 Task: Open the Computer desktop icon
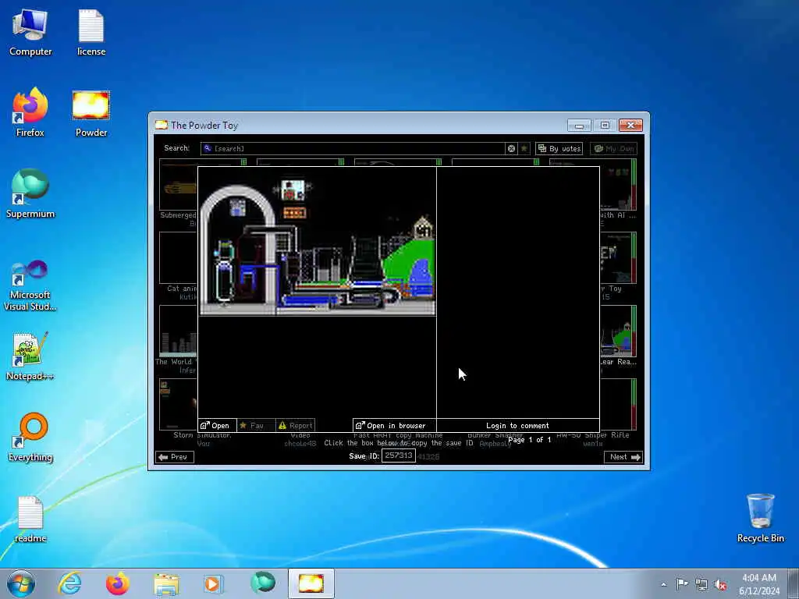(30, 33)
